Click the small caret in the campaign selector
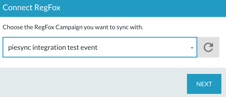Viewport: 226px width, 97px height. click(192, 48)
